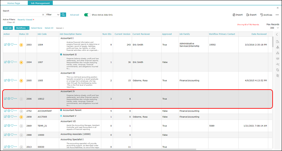Click the Import icon button
Screen dimensions: 282x151
(238, 15)
